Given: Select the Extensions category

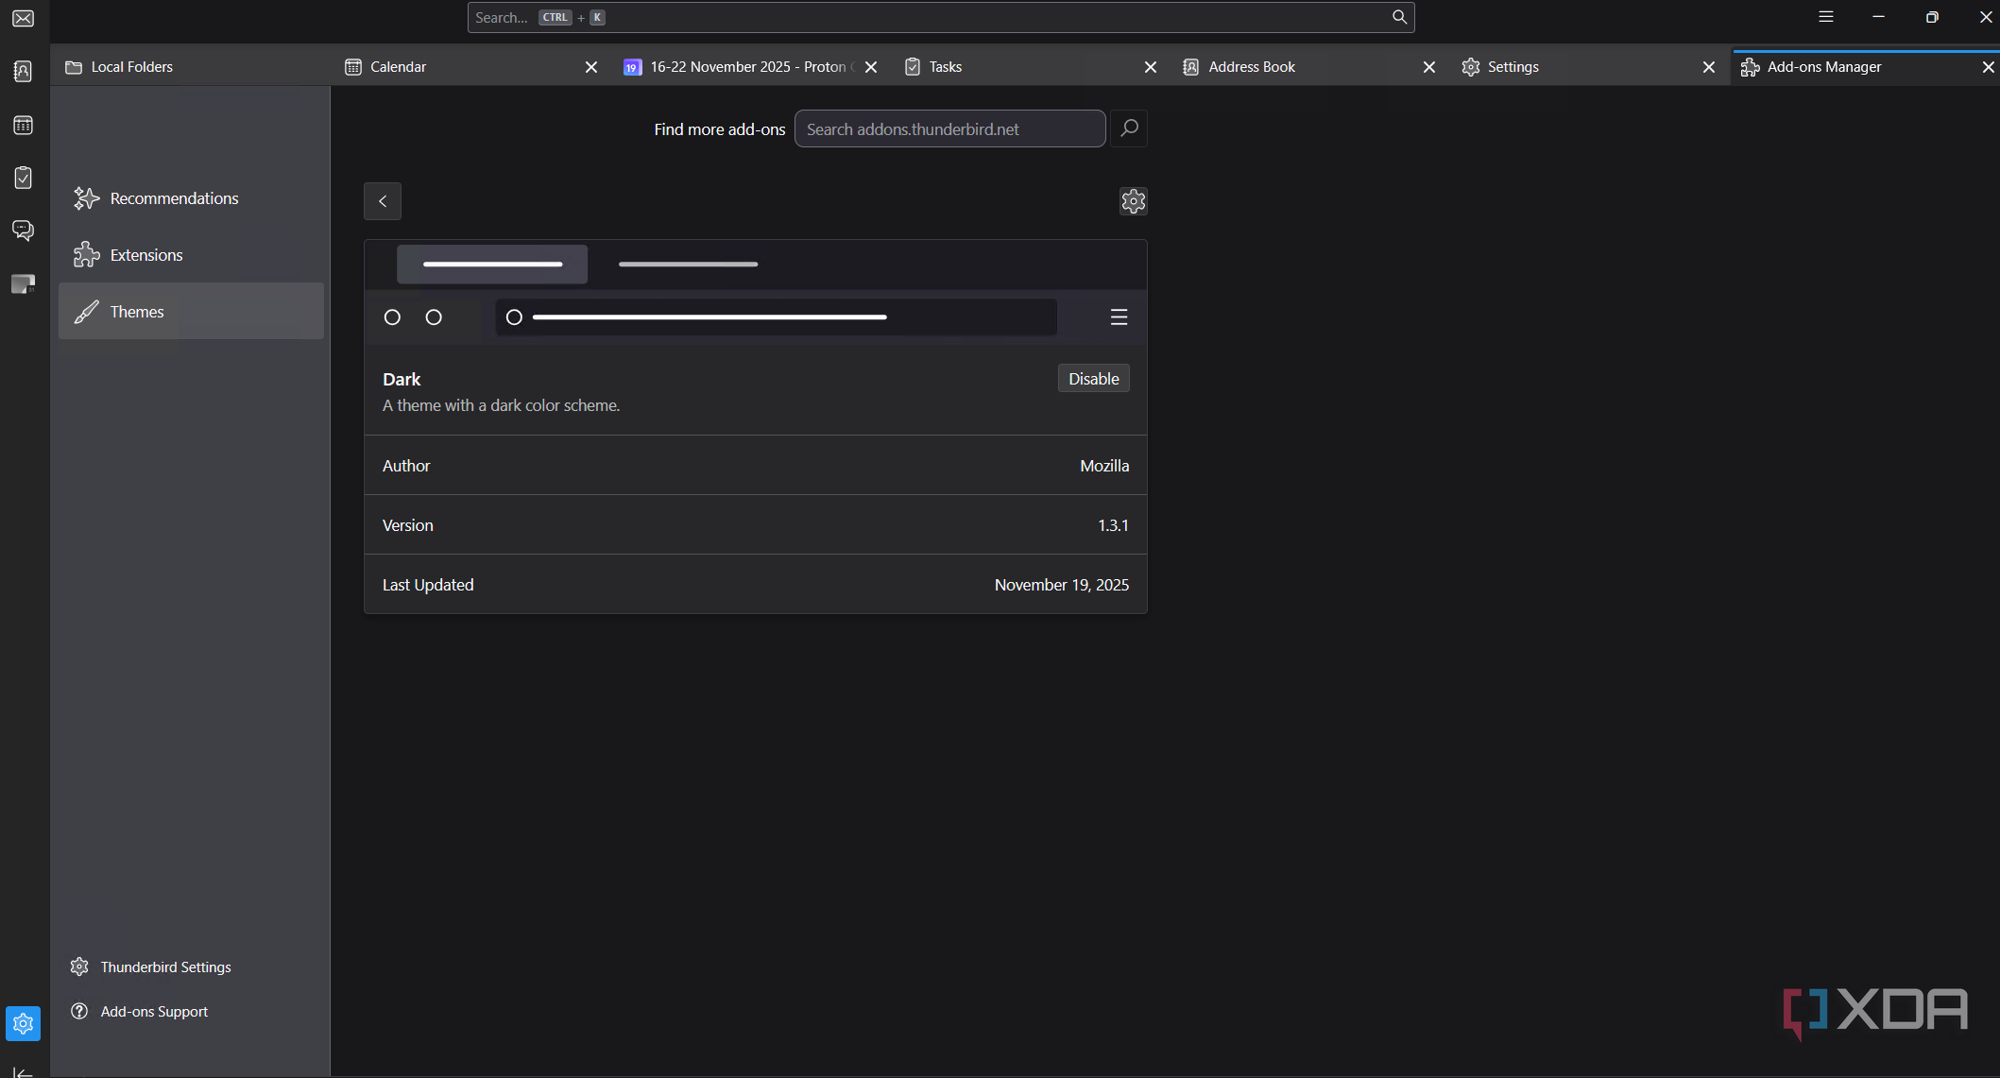Looking at the screenshot, I should 146,255.
